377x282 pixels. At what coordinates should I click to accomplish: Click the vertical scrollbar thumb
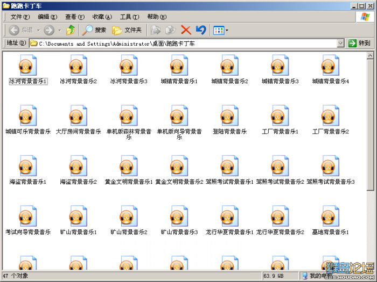tap(370, 125)
